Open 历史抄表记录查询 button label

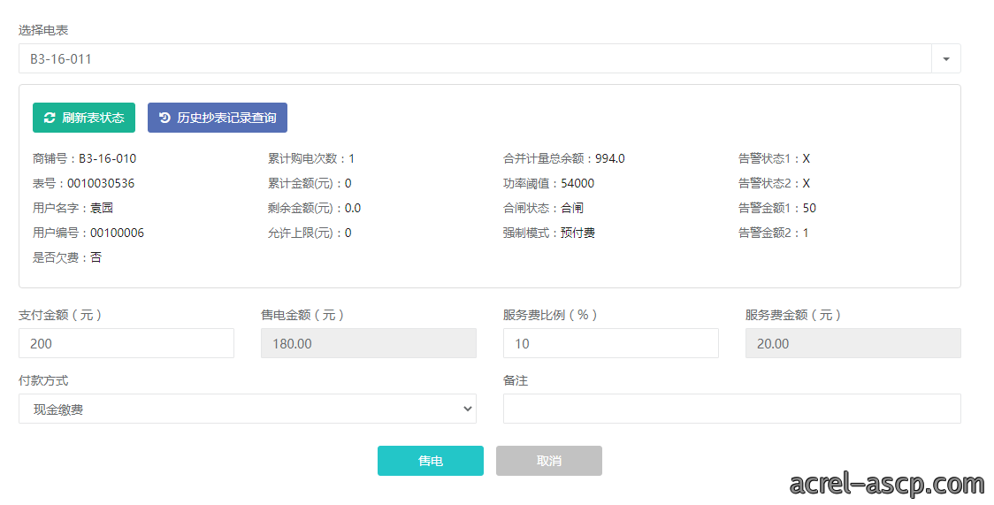(226, 118)
